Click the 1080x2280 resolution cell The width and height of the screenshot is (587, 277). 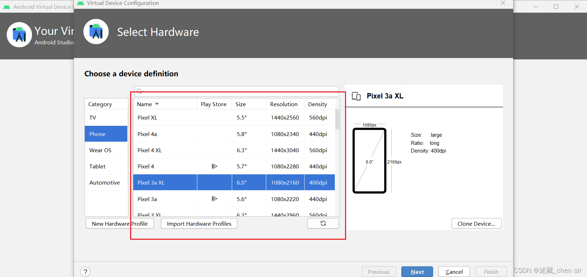(285, 166)
